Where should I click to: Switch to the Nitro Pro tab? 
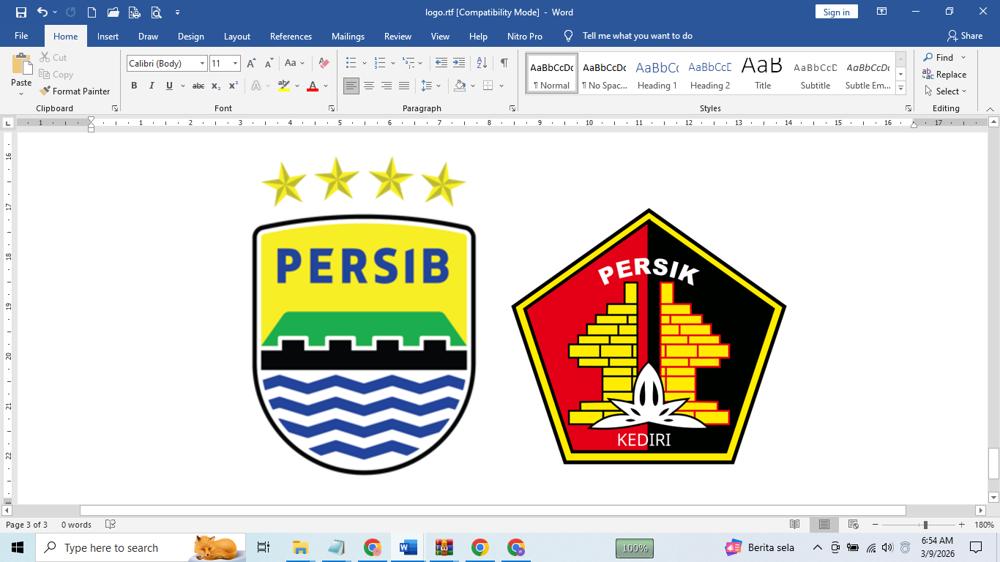pos(525,36)
